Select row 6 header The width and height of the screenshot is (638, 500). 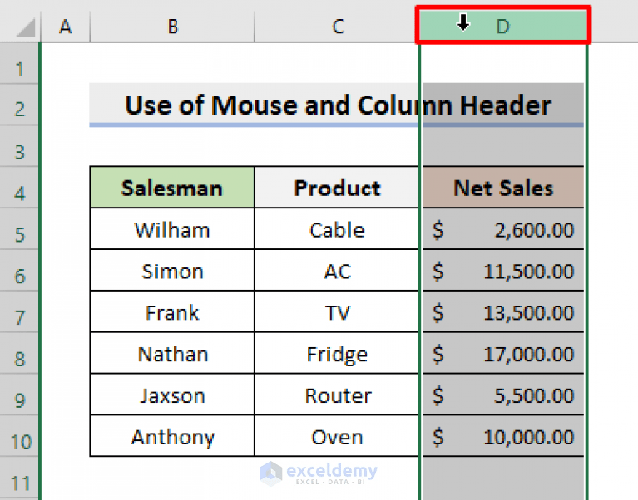pyautogui.click(x=19, y=271)
